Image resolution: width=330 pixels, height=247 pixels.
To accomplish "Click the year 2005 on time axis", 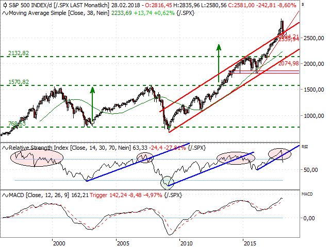I will tap(123, 243).
